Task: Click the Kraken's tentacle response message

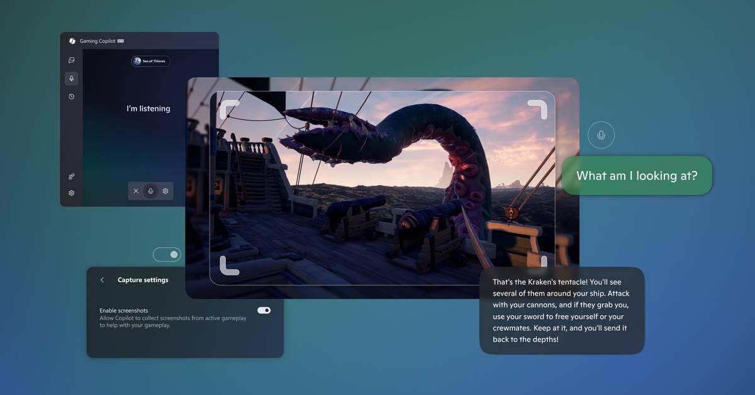Action: coord(561,310)
